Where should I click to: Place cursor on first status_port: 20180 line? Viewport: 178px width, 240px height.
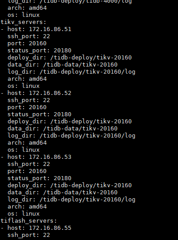click(x=40, y=51)
